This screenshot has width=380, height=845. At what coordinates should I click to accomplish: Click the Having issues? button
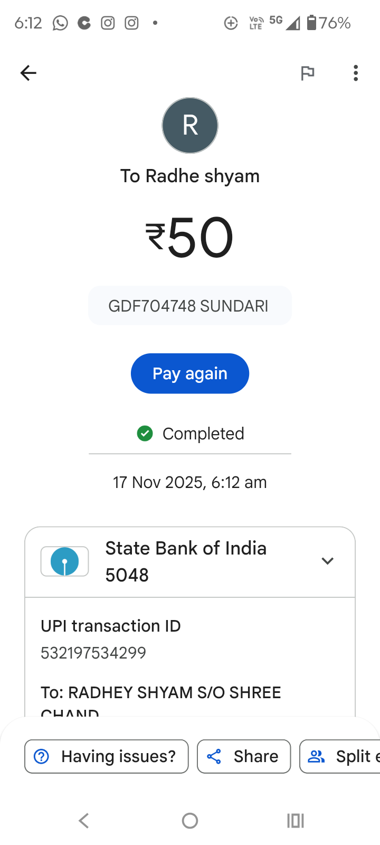point(107,756)
